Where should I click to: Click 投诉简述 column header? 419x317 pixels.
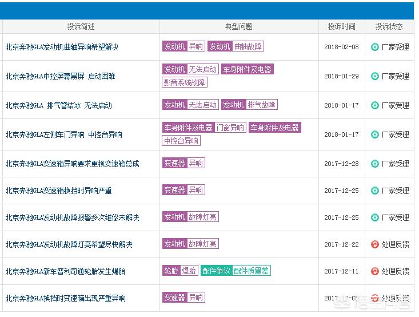(81, 26)
